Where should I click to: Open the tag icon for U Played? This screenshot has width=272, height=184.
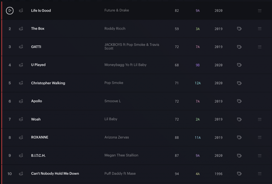tap(239, 65)
